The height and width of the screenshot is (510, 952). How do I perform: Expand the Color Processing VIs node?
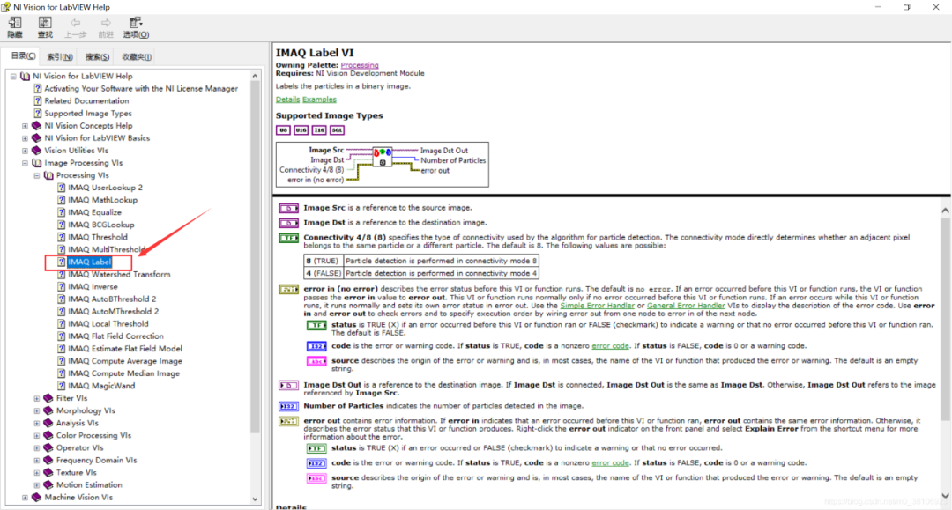click(x=37, y=435)
